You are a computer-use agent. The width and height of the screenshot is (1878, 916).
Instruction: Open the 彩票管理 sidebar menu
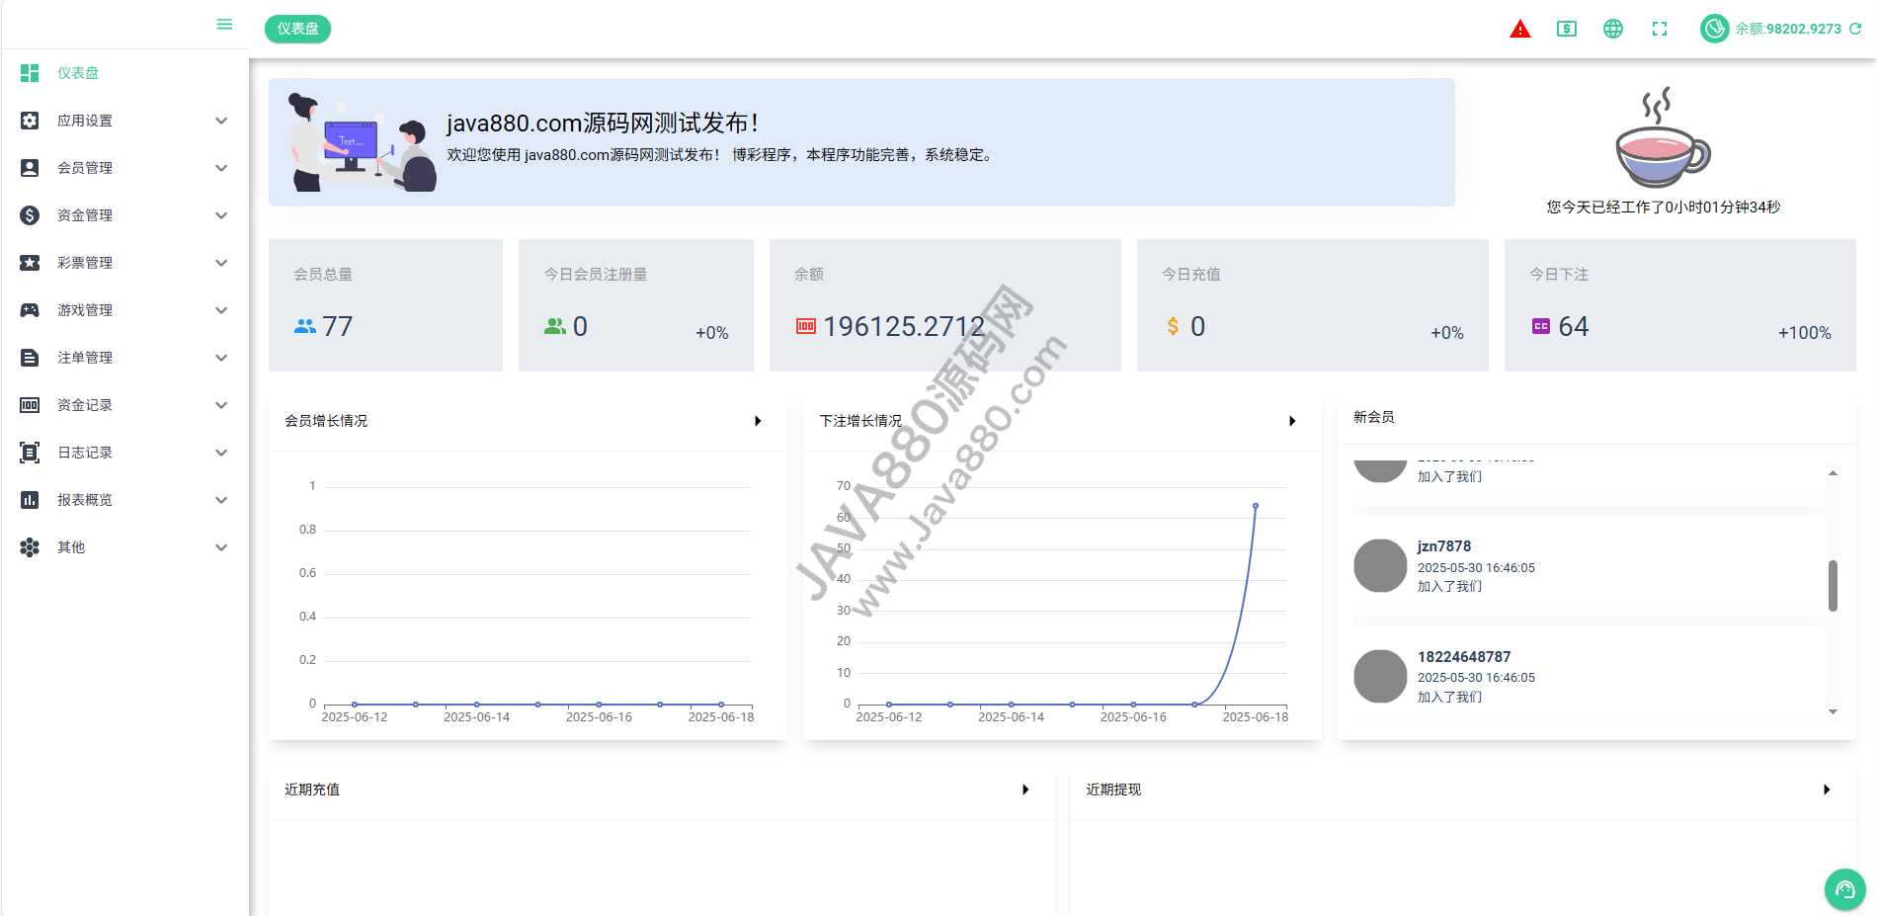point(124,263)
